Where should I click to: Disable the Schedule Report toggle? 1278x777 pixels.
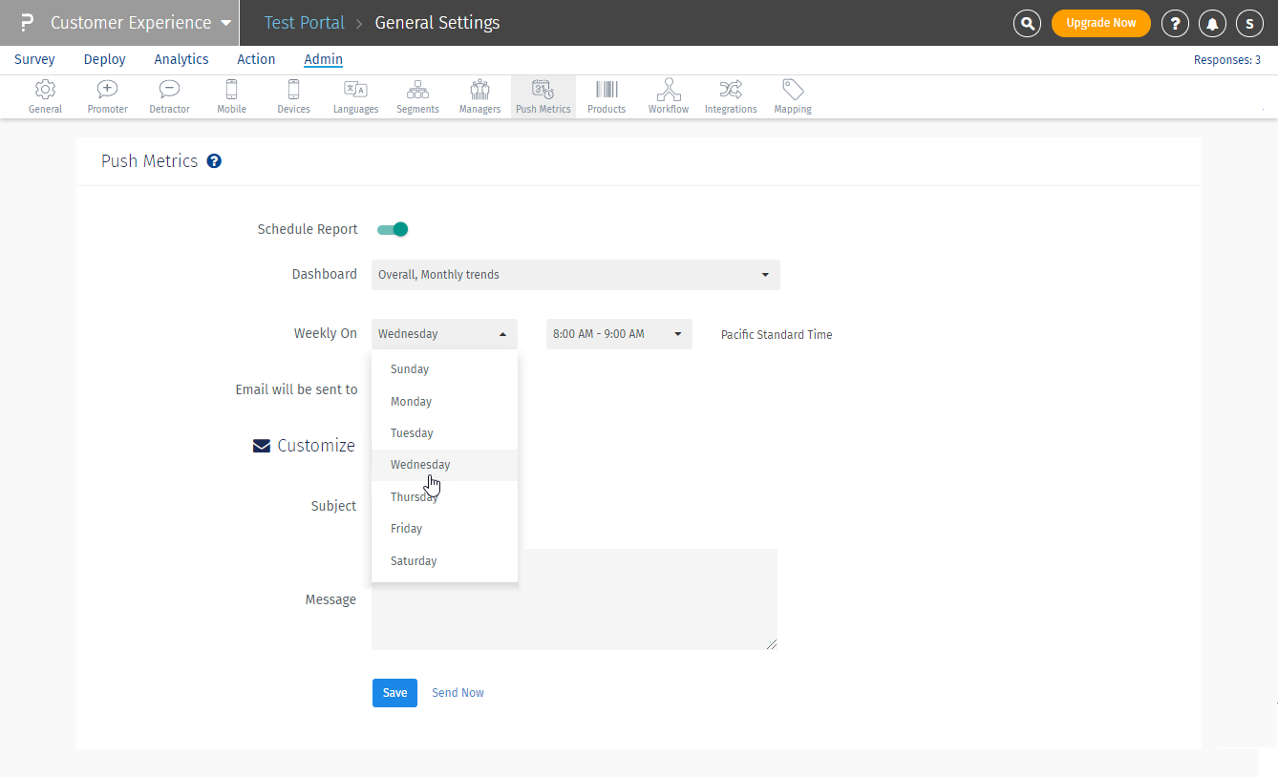pyautogui.click(x=393, y=229)
